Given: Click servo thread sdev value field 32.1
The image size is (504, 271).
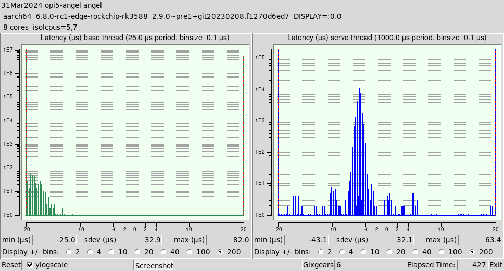Looking at the screenshot, I should click(392, 240).
